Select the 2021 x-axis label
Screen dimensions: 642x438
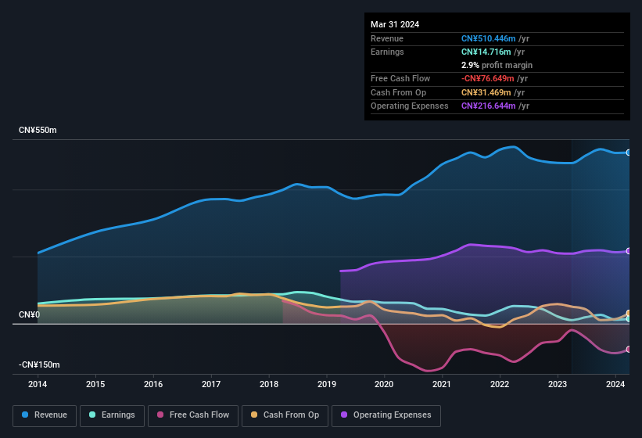pos(442,384)
